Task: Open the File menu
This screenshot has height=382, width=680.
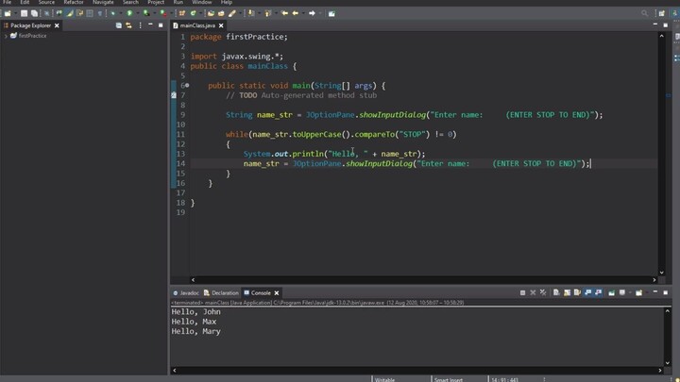Action: (8, 2)
